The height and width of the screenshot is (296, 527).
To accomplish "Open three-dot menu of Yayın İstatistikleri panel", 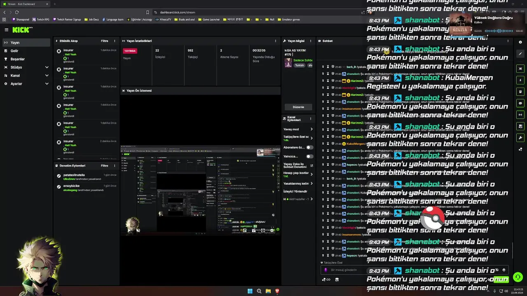I will pyautogui.click(x=275, y=41).
